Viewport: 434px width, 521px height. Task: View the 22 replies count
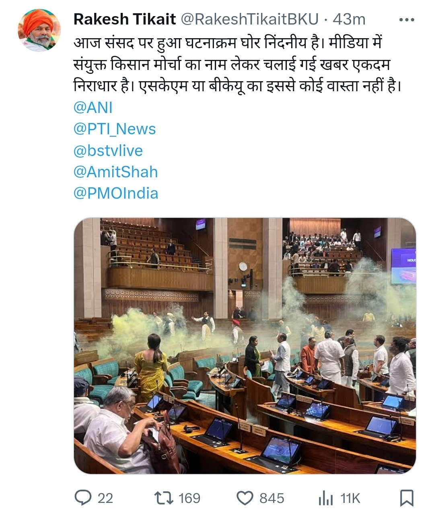[x=105, y=498]
